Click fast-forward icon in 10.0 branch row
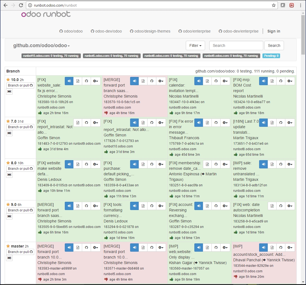Screen dimensions: 306x285 tap(9, 92)
